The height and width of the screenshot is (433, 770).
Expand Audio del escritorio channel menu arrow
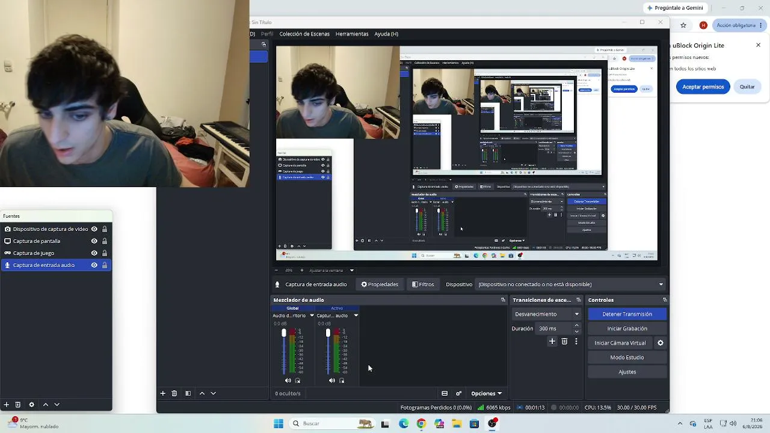(312, 316)
